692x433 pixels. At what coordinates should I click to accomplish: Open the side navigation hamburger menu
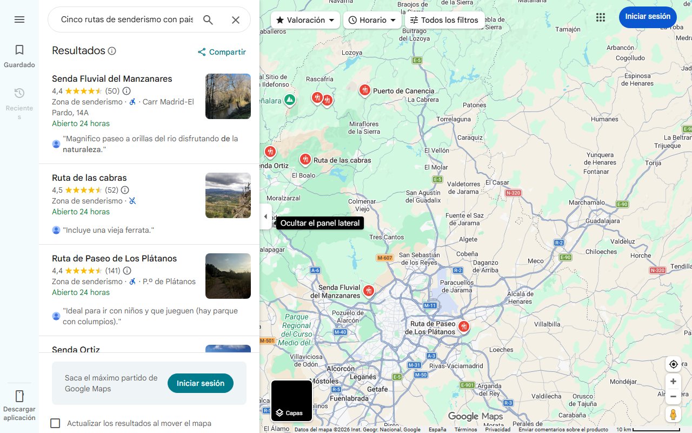click(x=19, y=19)
